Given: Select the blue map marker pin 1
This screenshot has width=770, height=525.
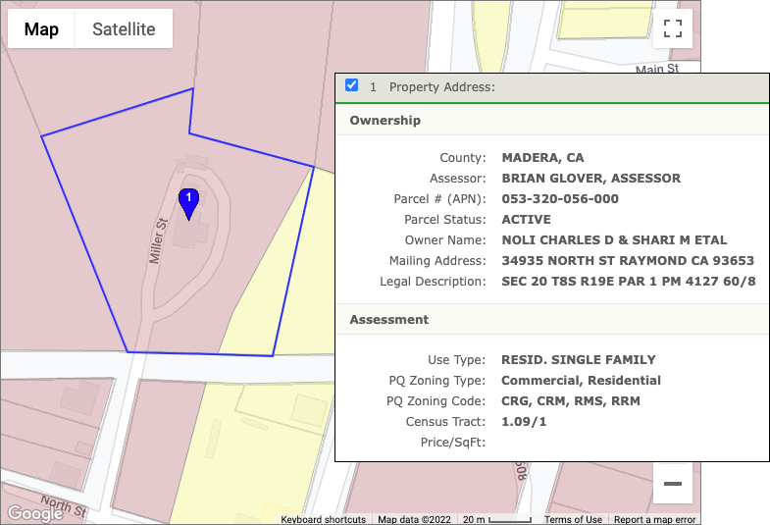Looking at the screenshot, I should [188, 203].
